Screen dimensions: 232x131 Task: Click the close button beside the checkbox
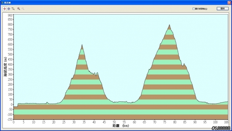point(223,9)
